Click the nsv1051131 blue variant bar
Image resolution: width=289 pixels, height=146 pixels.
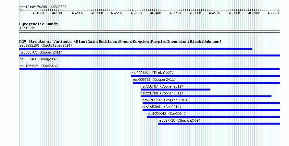(x=149, y=69)
